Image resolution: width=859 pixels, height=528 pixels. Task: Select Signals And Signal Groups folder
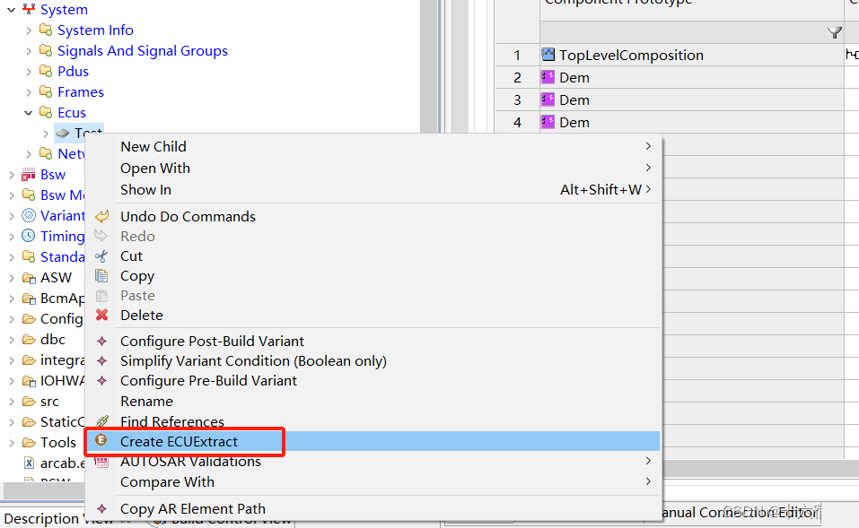tap(142, 51)
